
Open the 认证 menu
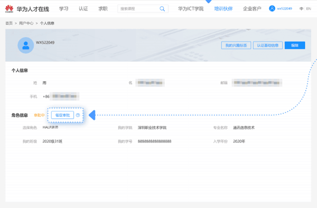click(83, 8)
